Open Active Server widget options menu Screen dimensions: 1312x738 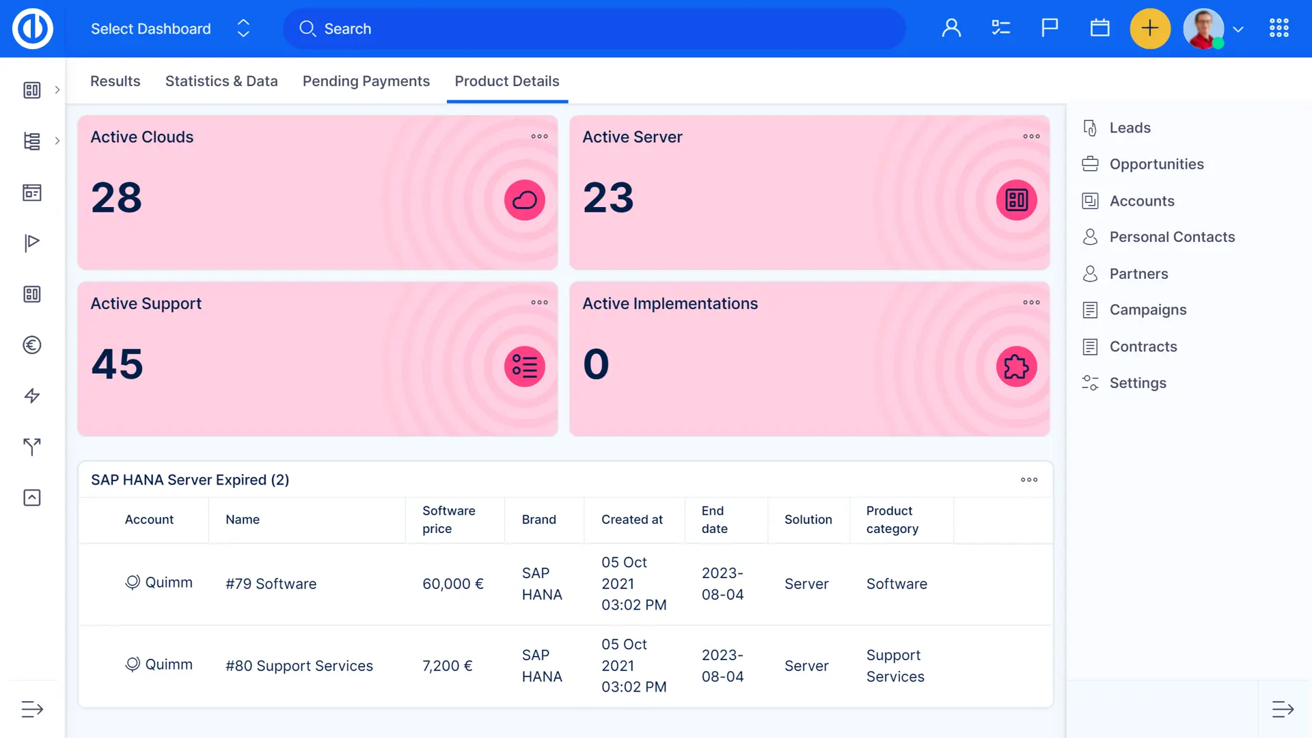(1031, 137)
